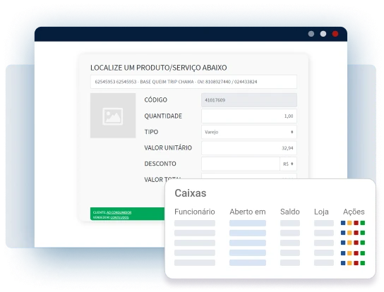
Task: Click the Desconto input field
Action: tap(241, 164)
